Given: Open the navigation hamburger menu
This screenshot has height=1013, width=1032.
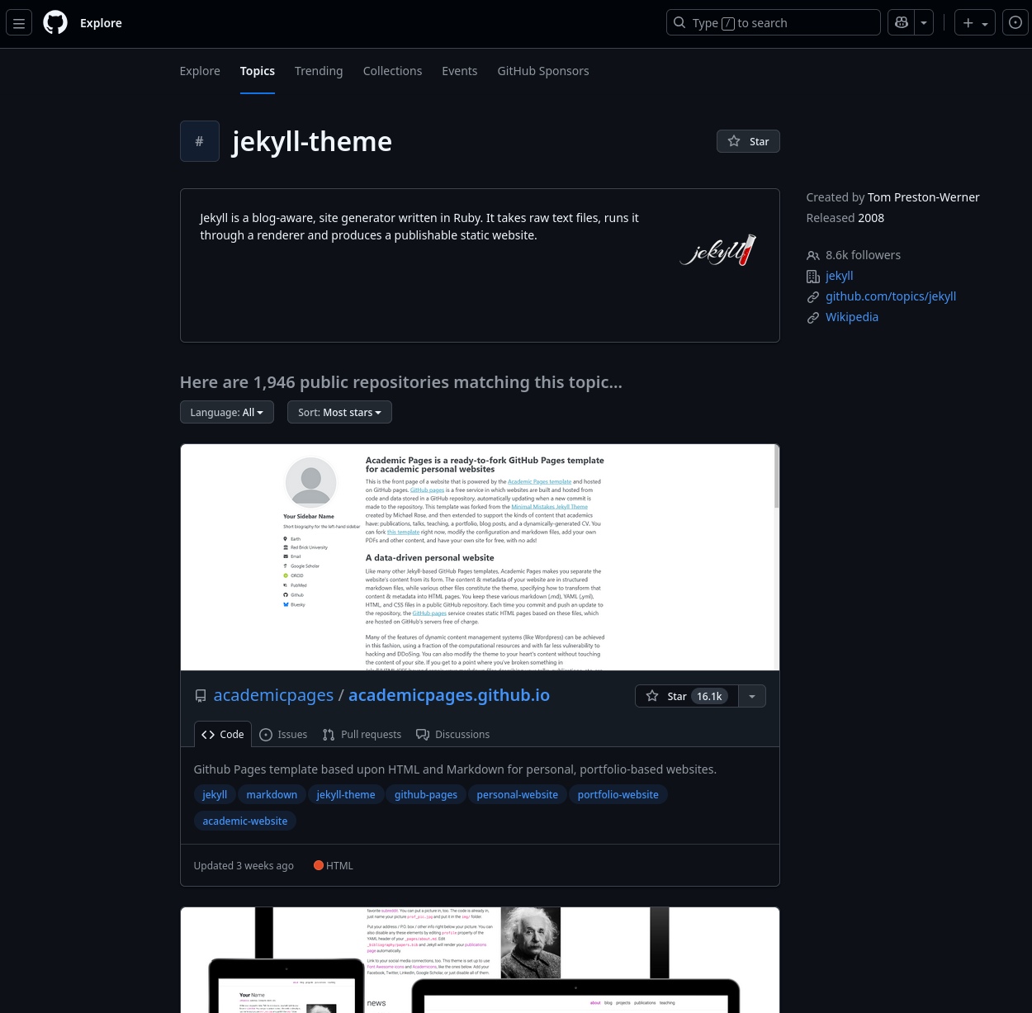Looking at the screenshot, I should coord(18,22).
